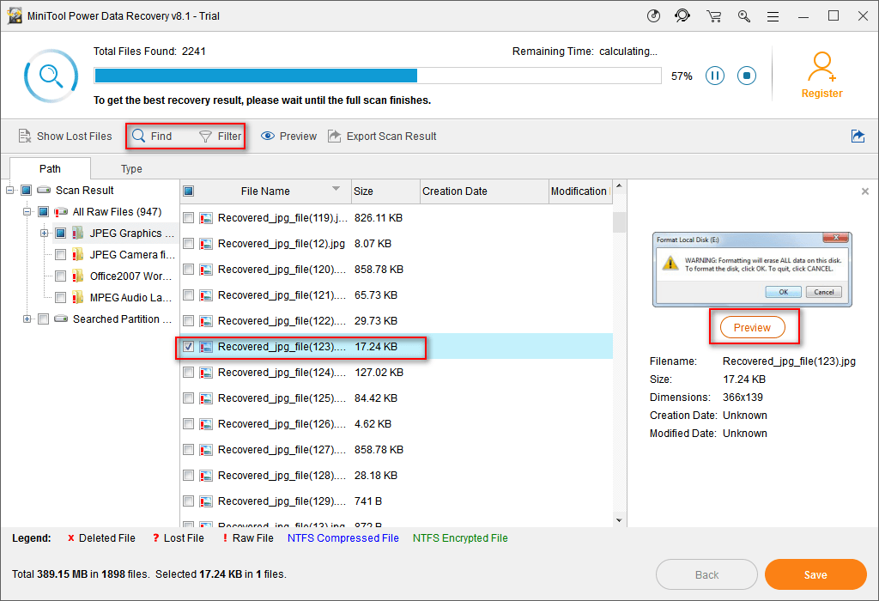Open the Filter tool
This screenshot has width=879, height=601.
coord(221,137)
